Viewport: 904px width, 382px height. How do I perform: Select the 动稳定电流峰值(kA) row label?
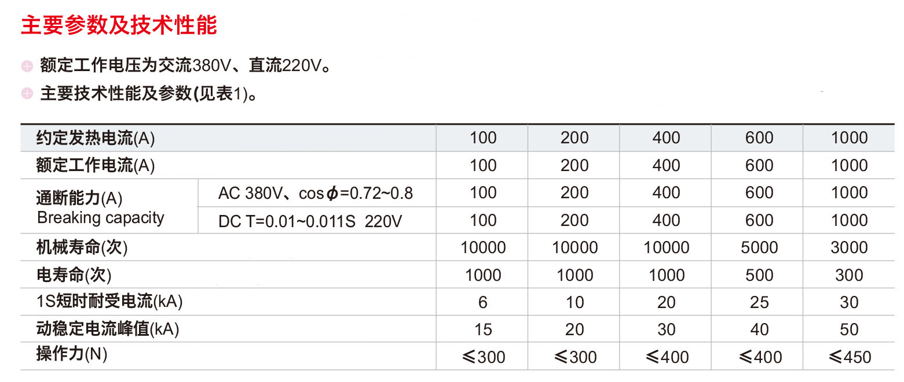(108, 329)
